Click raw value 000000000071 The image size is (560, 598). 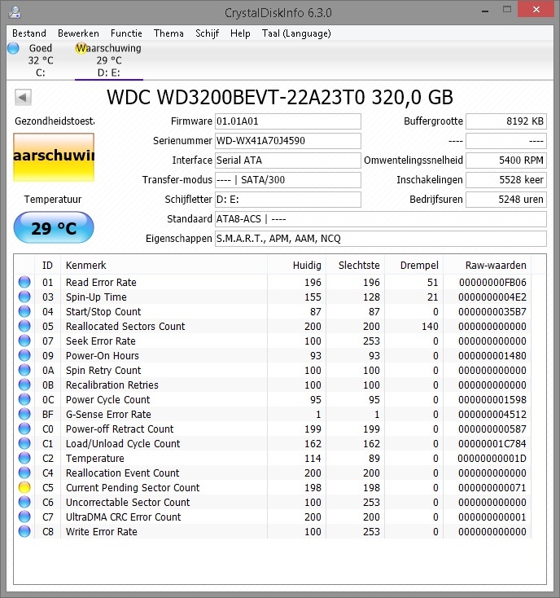pos(492,488)
